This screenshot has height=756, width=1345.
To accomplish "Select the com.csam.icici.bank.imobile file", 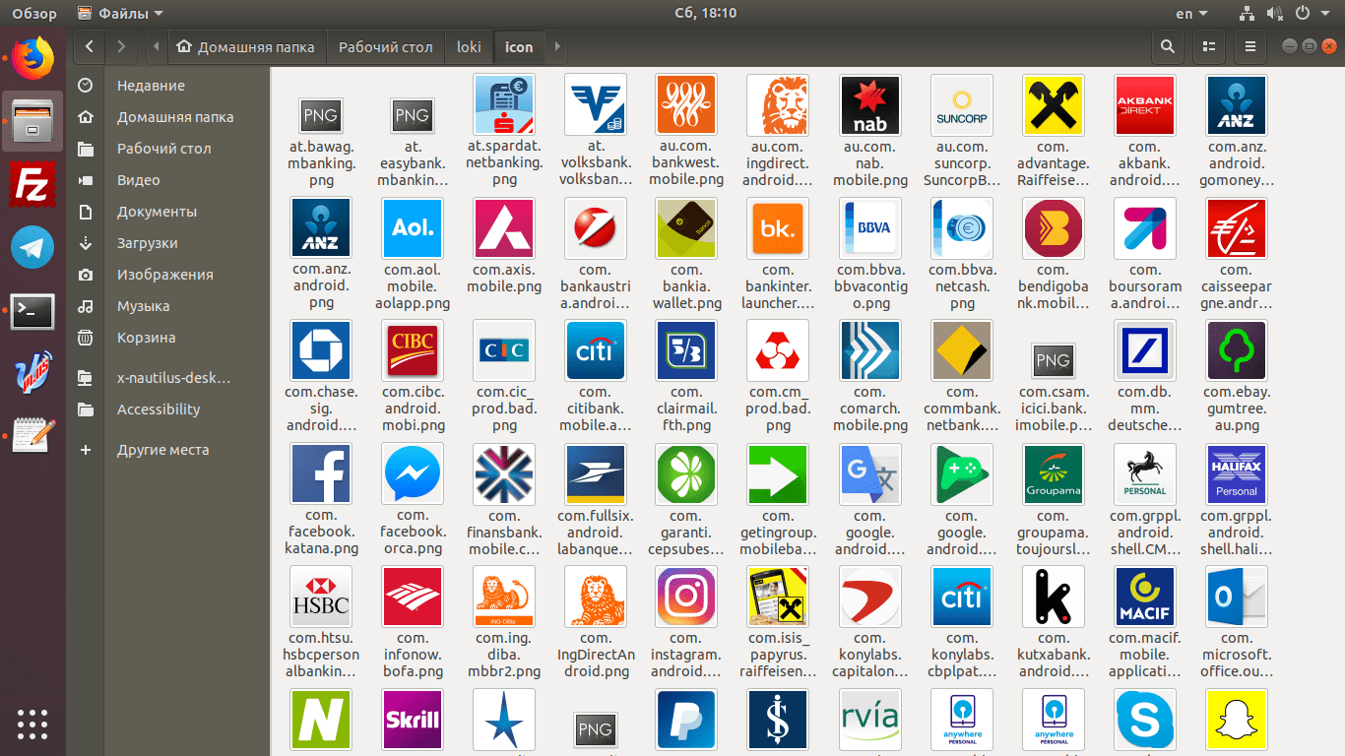I will (1053, 361).
